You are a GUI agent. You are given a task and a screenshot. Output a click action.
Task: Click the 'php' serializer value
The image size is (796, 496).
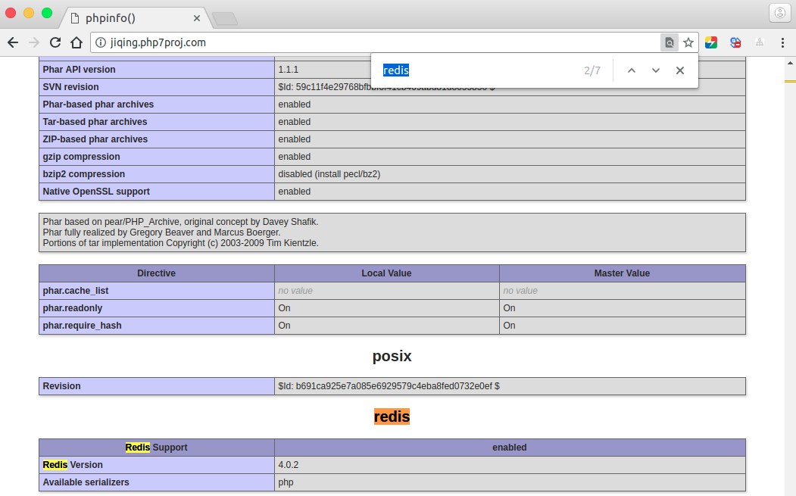pyautogui.click(x=286, y=483)
